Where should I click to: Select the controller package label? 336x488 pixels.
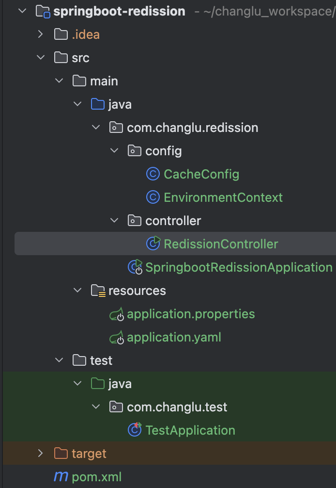(173, 221)
